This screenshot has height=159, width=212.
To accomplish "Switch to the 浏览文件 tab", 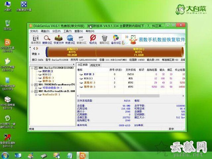I will tap(95, 65).
